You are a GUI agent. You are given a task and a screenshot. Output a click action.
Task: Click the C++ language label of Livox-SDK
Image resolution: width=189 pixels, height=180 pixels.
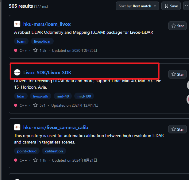[x=23, y=105]
